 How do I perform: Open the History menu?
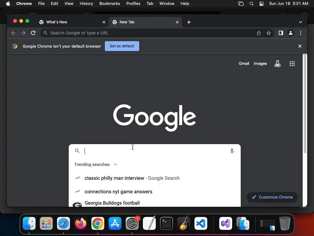coord(86,4)
